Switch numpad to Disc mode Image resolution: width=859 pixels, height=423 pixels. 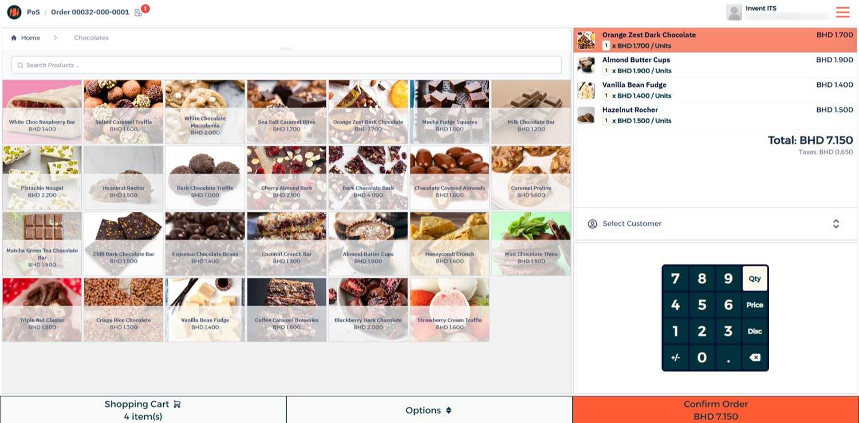point(755,331)
